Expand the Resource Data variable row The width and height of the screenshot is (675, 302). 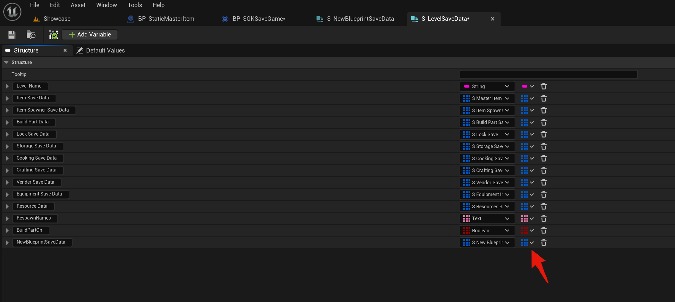pos(7,206)
